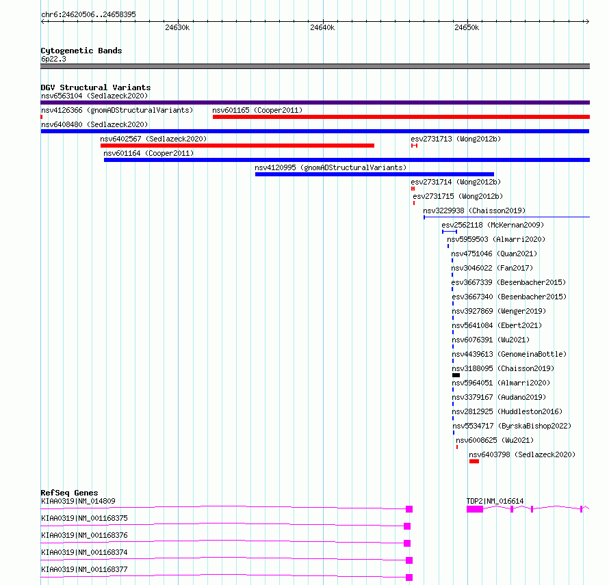Click the DGV Structural Variants track title
The height and width of the screenshot is (585, 609).
[x=96, y=87]
